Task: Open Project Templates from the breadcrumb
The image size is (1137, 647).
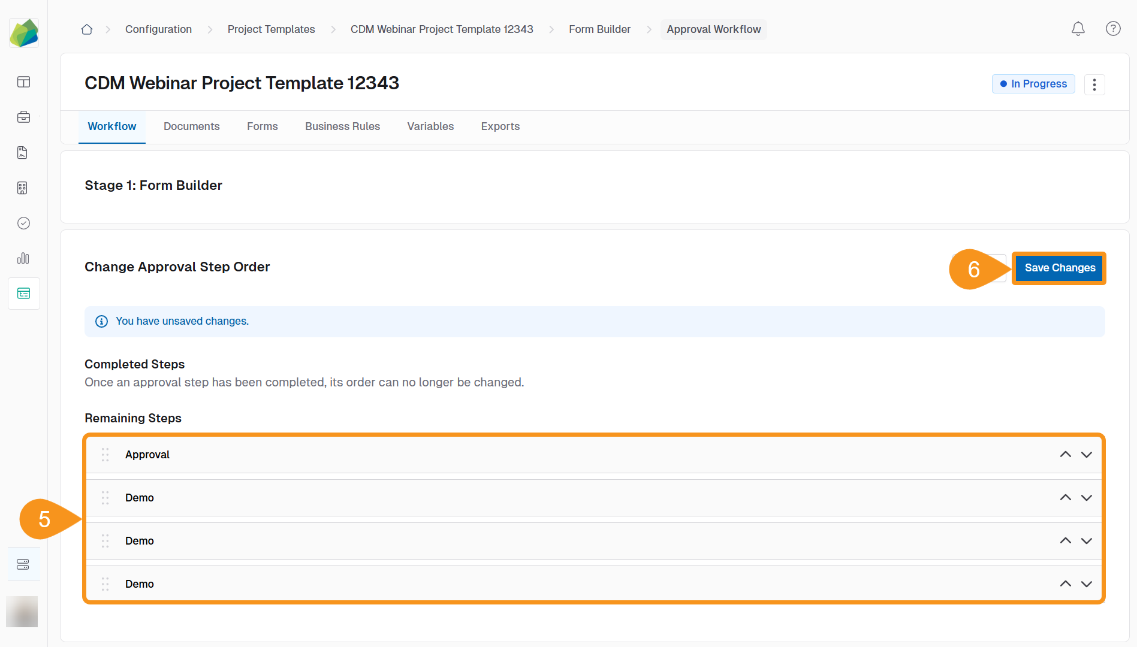Action: [271, 29]
